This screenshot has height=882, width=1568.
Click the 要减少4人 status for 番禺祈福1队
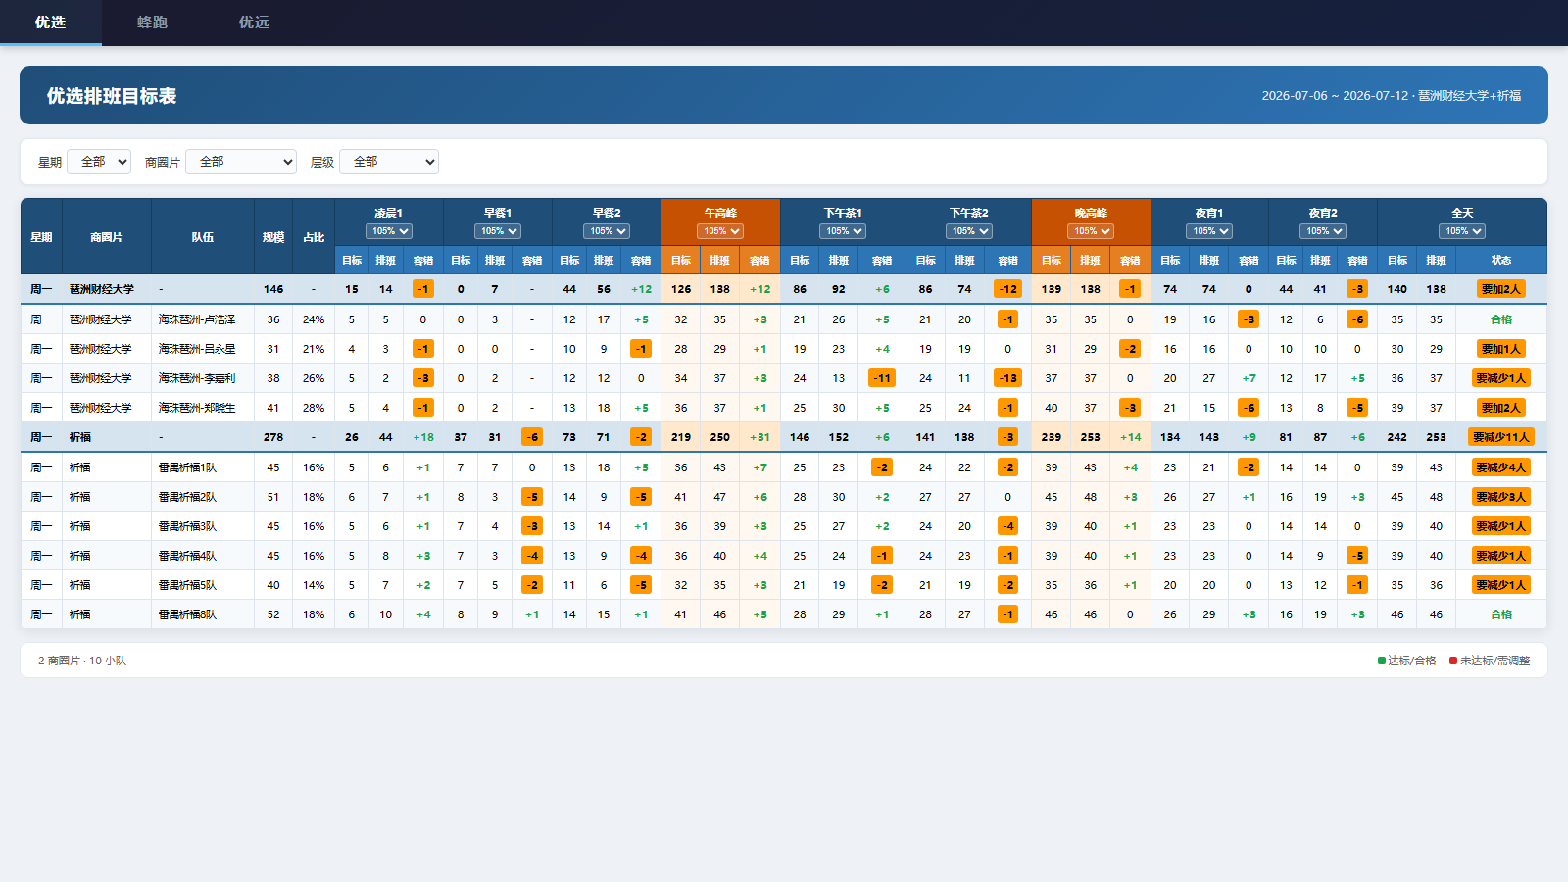[x=1501, y=467]
